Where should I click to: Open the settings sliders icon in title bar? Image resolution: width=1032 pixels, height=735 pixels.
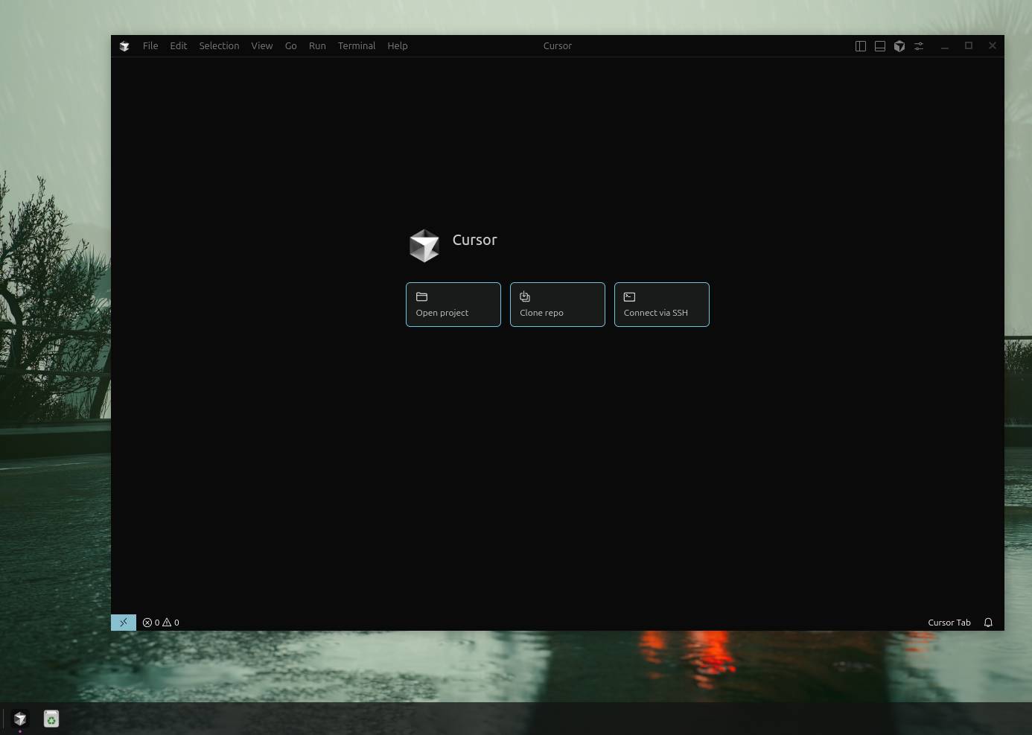[919, 46]
